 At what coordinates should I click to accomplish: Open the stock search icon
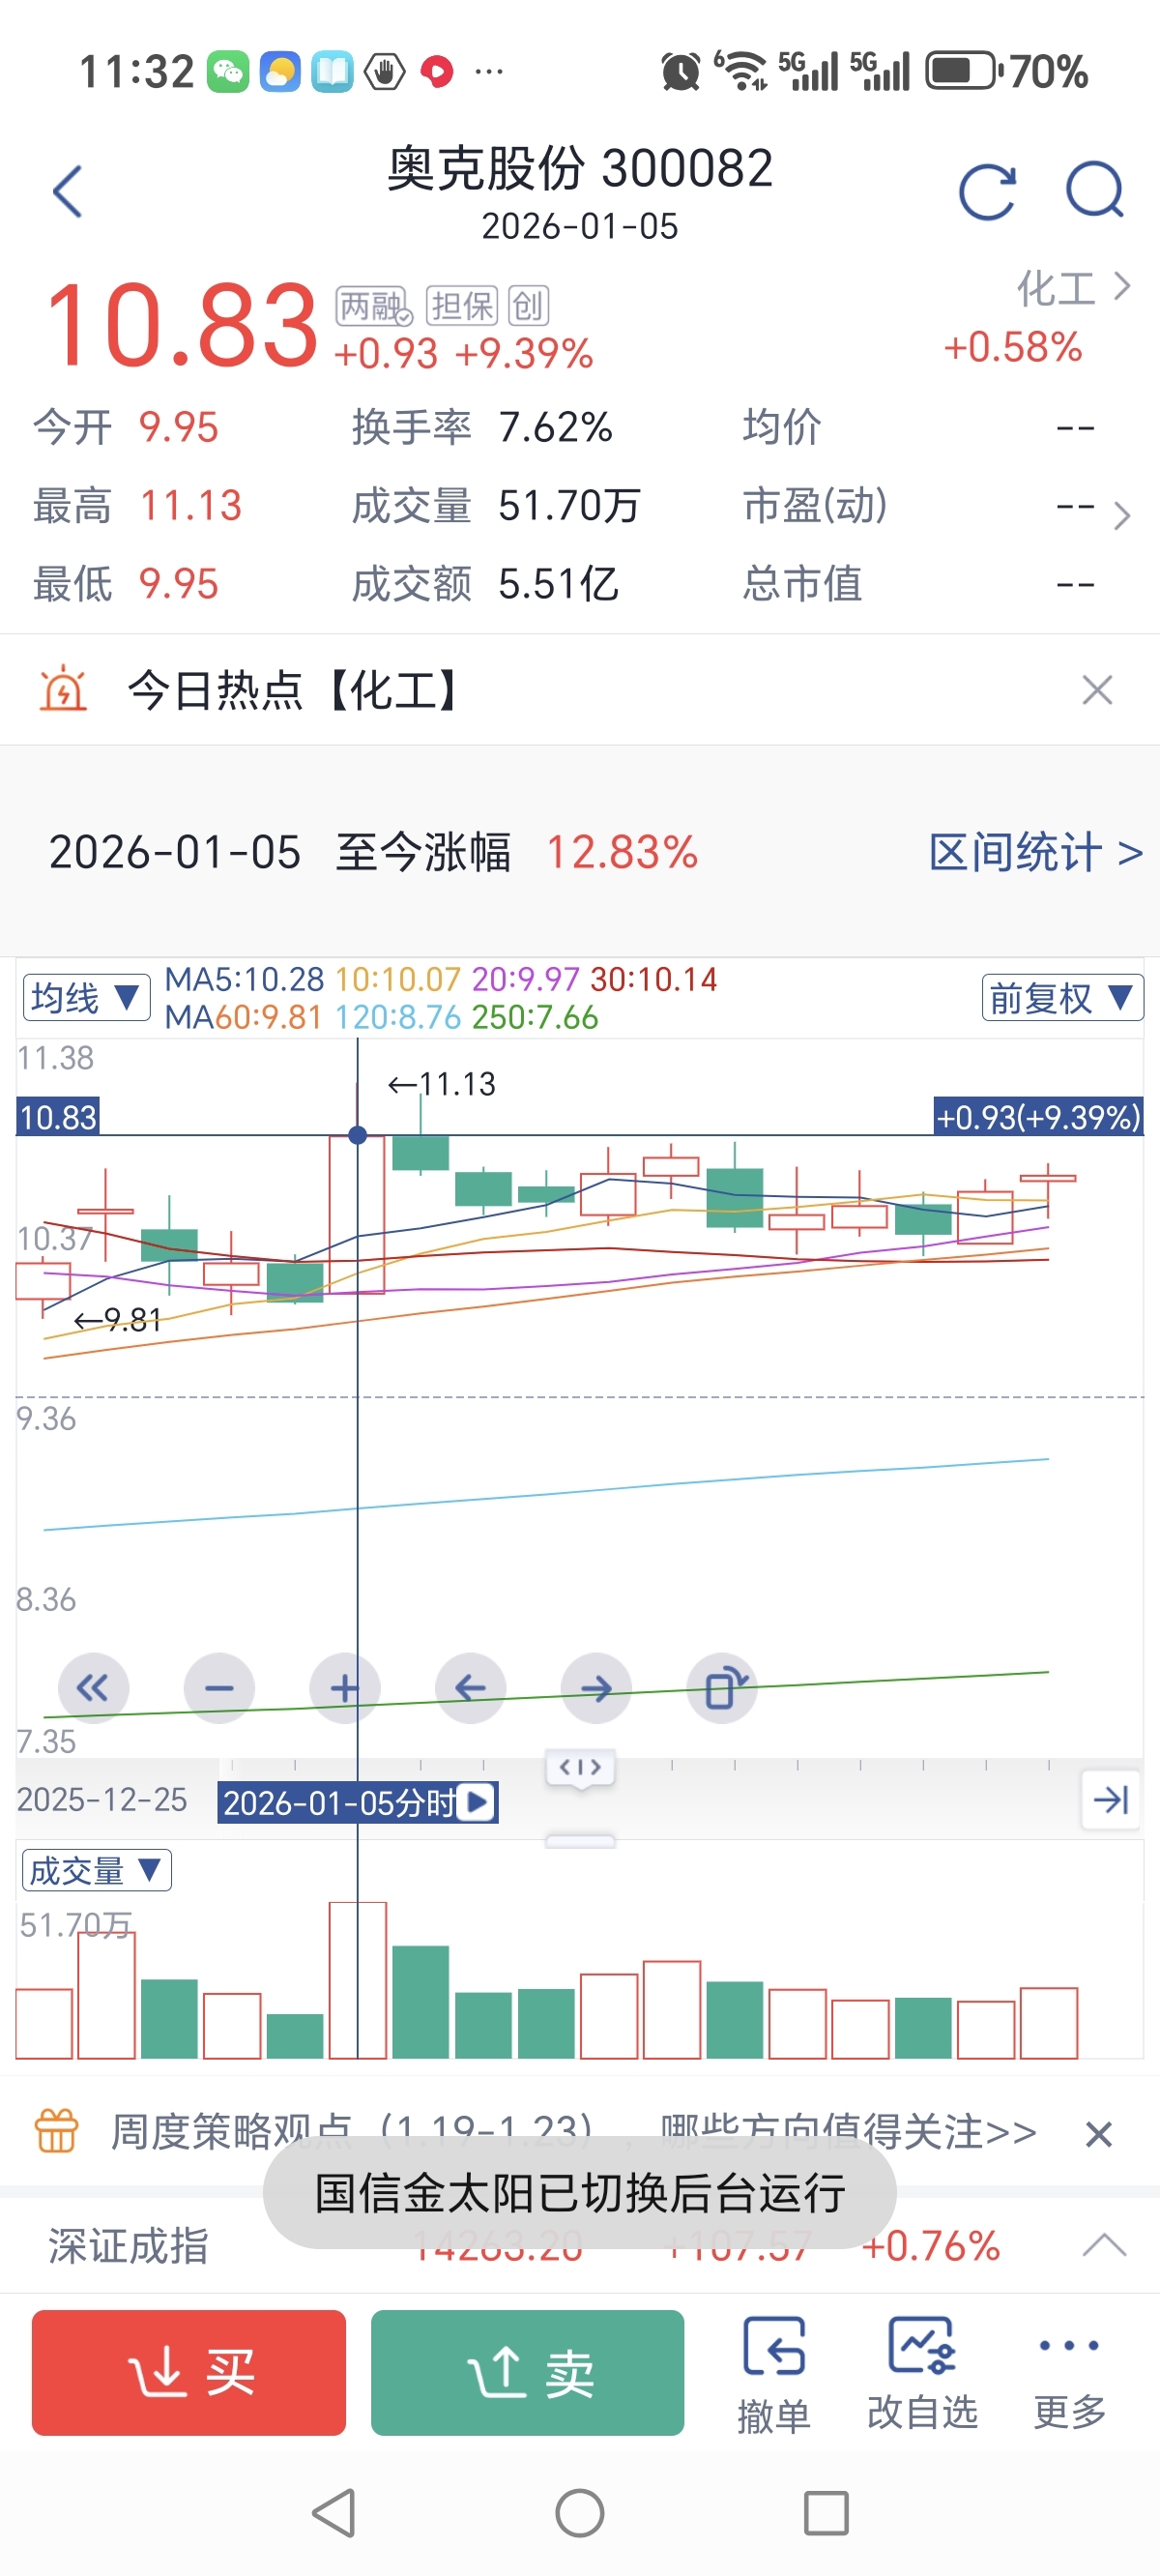pos(1094,189)
